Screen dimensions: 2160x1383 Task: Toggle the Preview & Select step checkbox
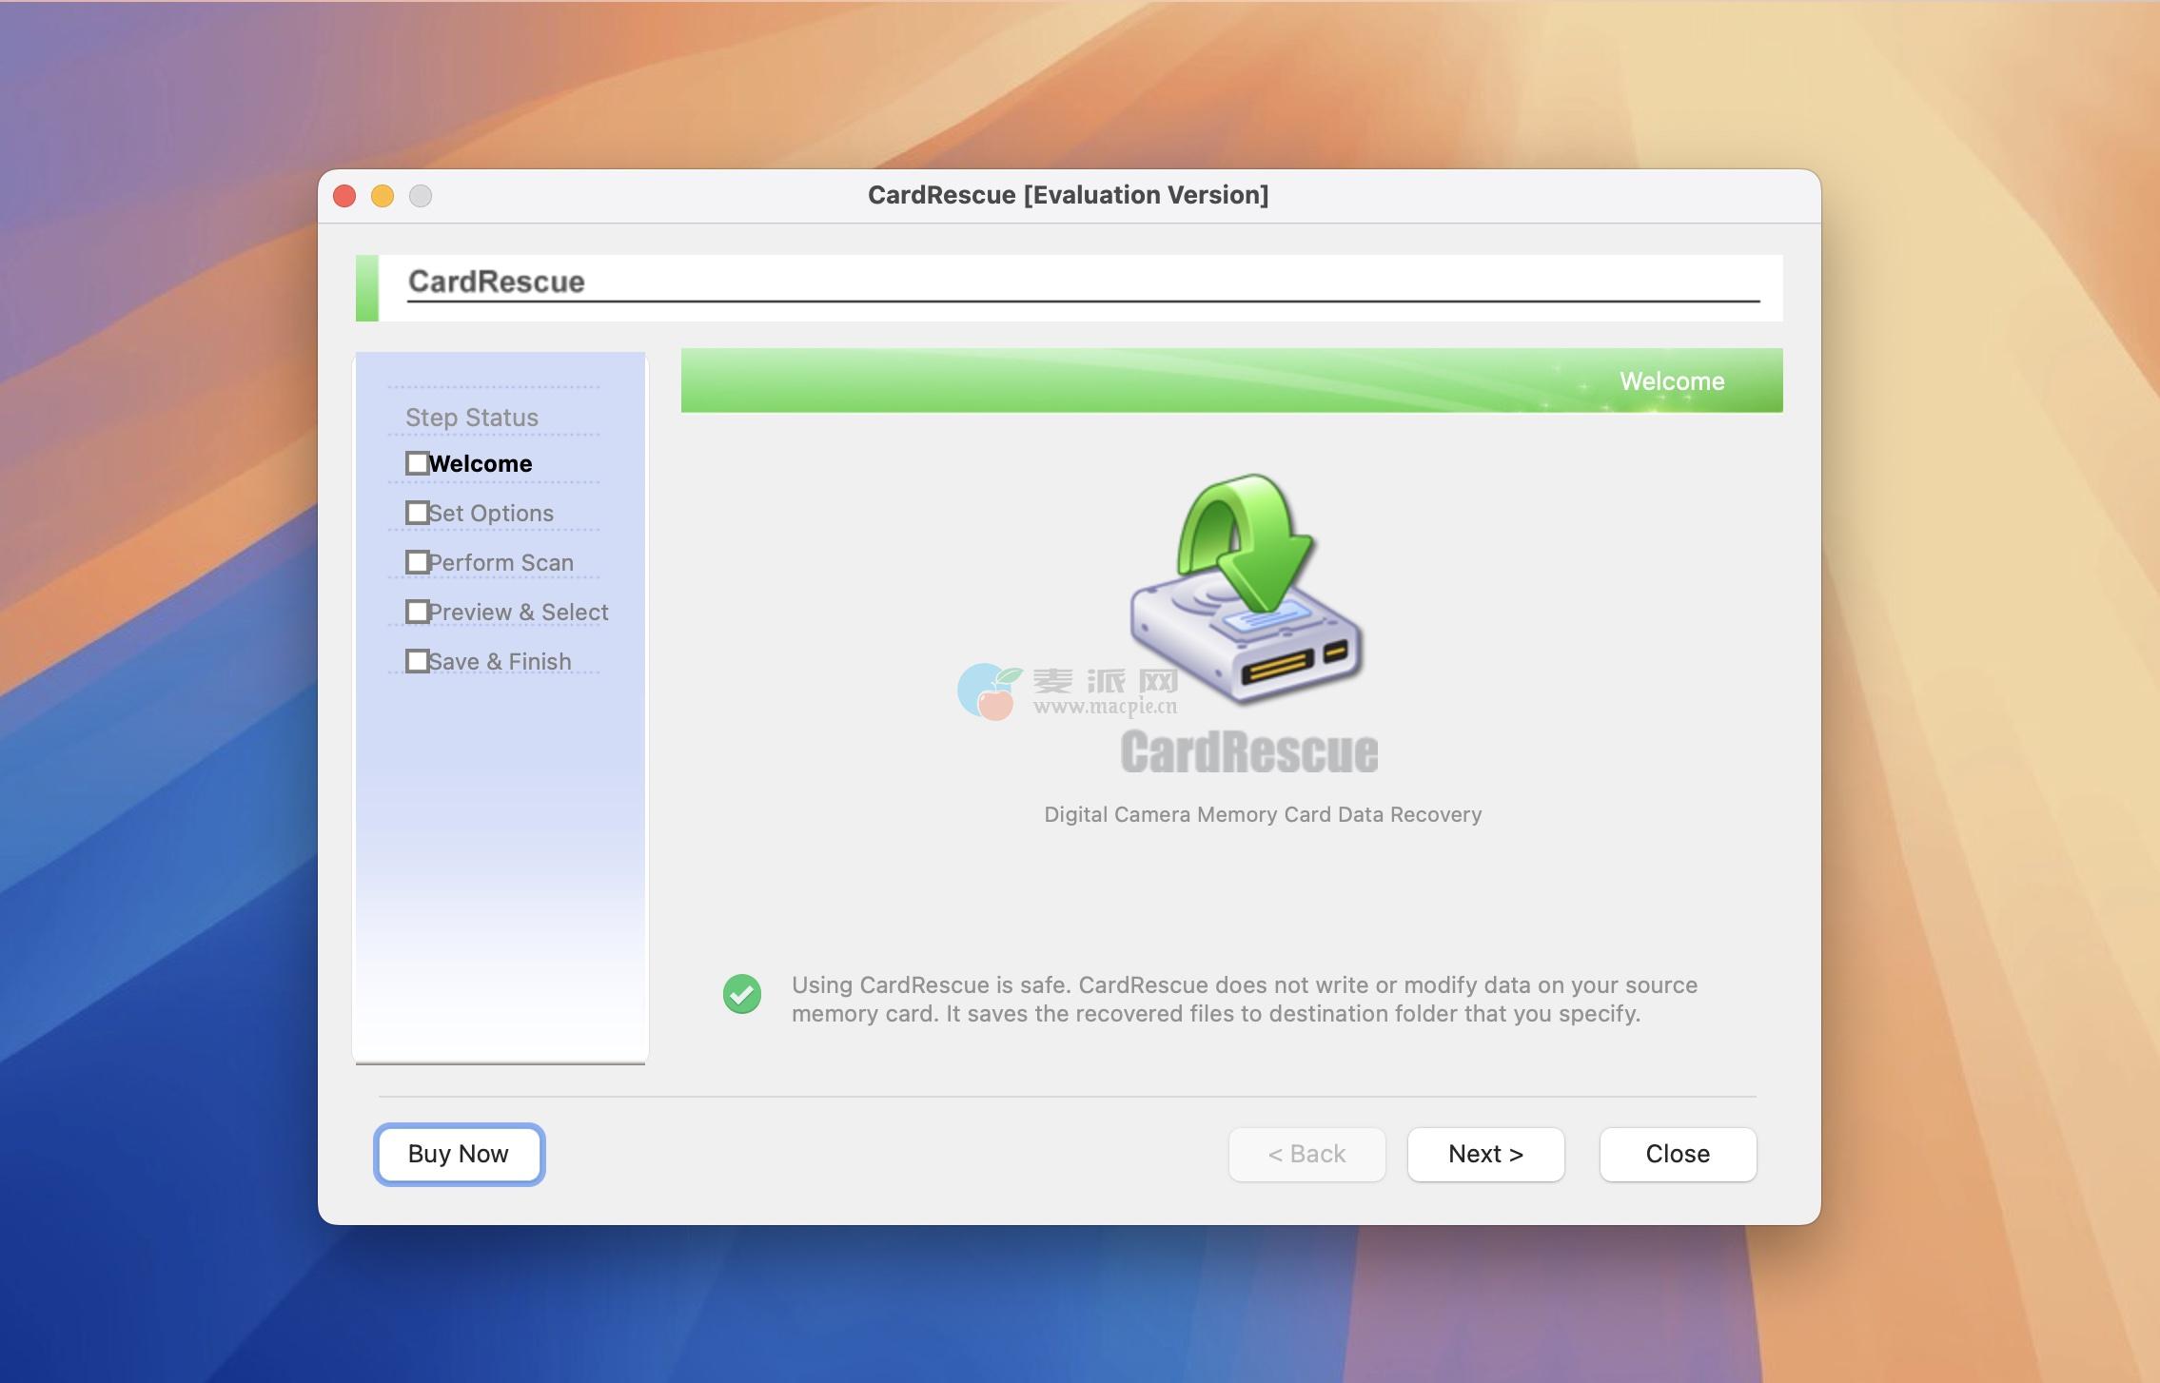pos(417,612)
